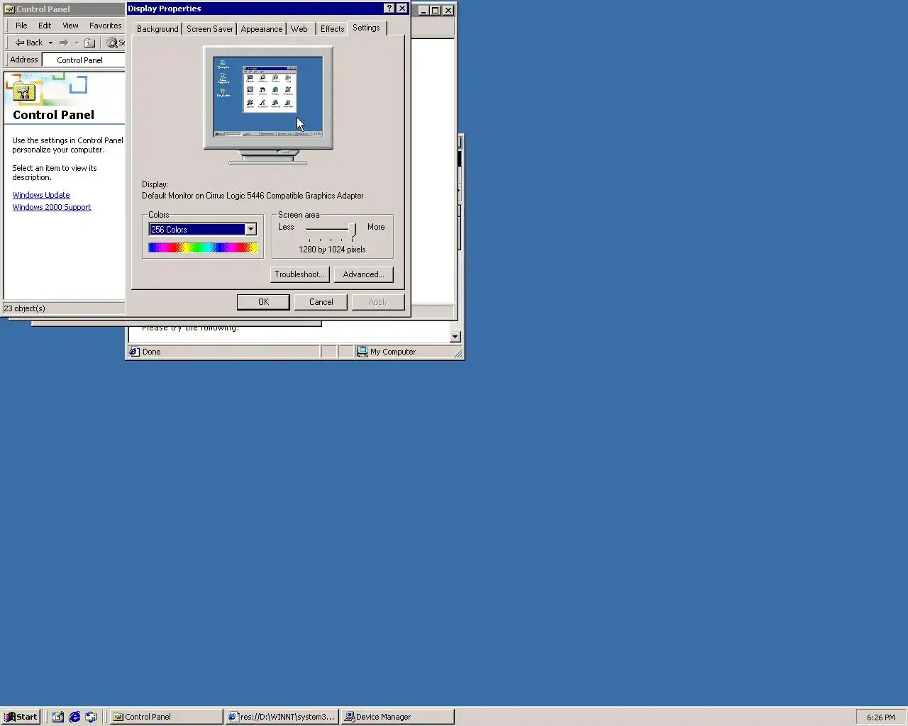Open the Edit menu in Control Panel

coord(45,26)
